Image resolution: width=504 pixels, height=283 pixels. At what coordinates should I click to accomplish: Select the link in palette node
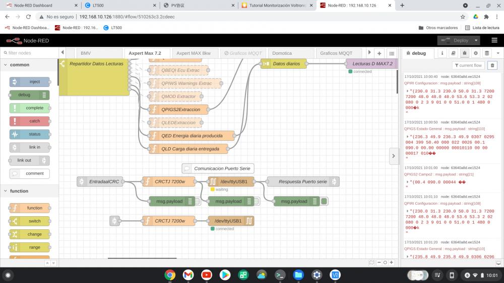pyautogui.click(x=30, y=147)
